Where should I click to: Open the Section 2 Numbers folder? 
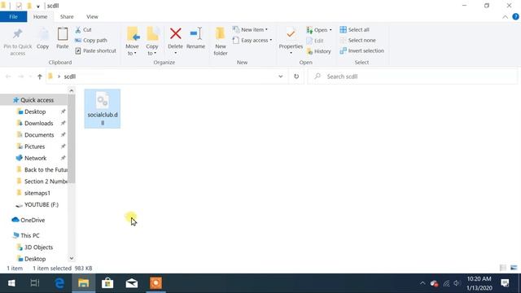point(42,181)
